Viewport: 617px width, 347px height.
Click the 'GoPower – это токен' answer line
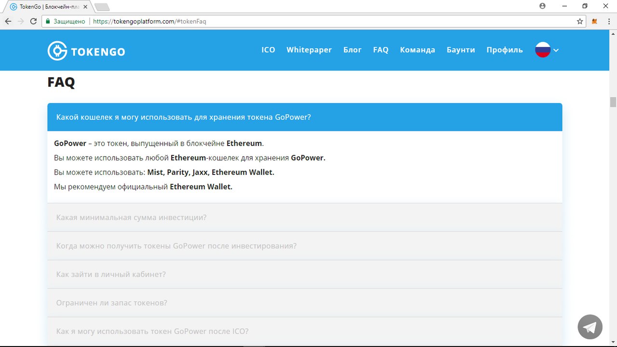click(159, 143)
